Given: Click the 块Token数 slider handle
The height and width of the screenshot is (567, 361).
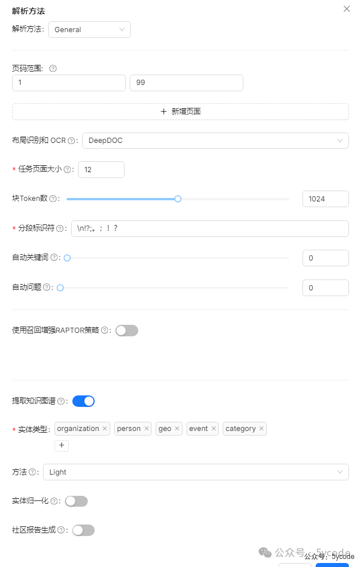Looking at the screenshot, I should [x=177, y=199].
